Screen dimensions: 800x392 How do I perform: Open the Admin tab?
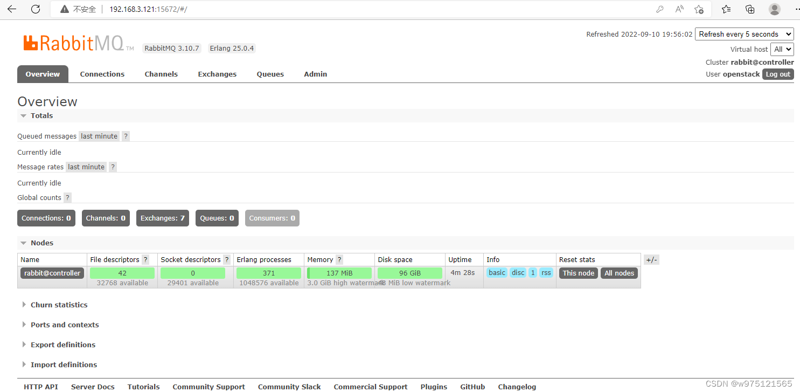click(315, 74)
